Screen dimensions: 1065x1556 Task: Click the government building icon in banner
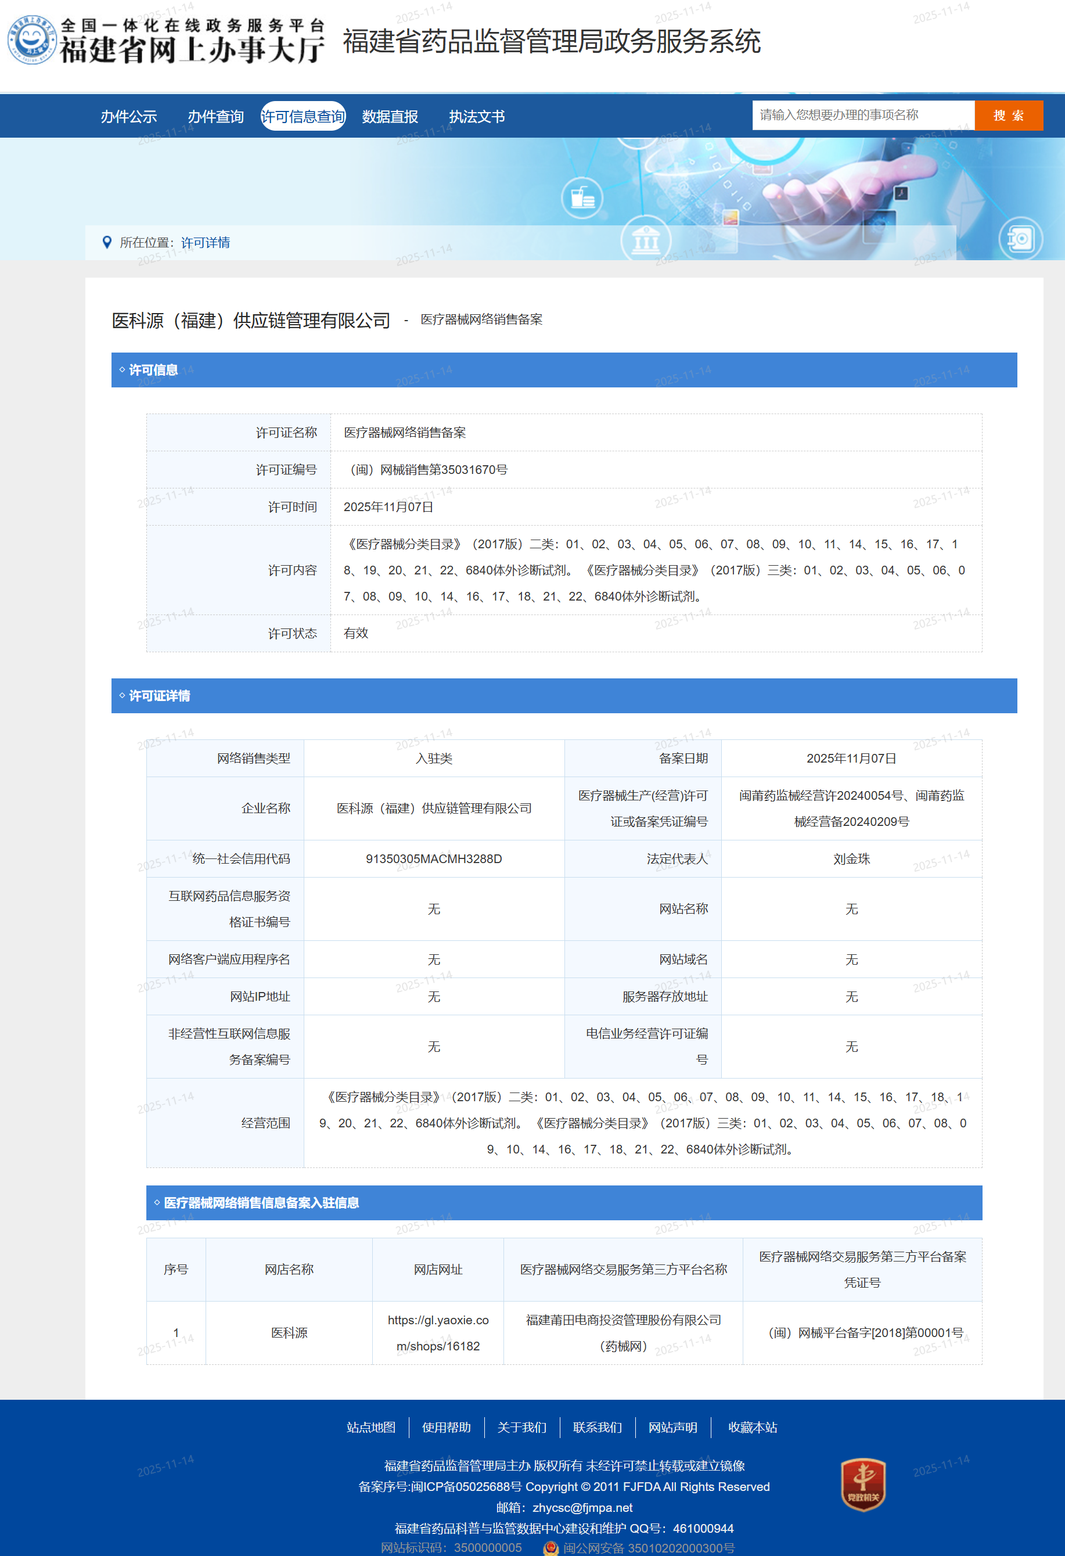click(645, 239)
